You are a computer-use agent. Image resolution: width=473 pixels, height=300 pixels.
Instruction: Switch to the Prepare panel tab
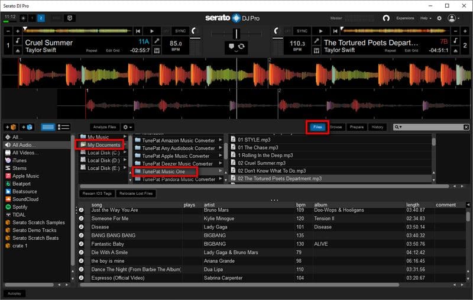pyautogui.click(x=357, y=127)
